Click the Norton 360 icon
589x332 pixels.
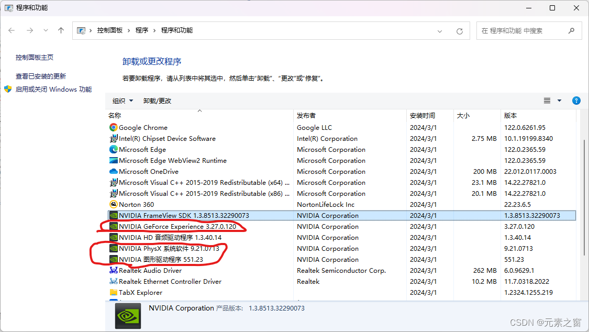114,204
